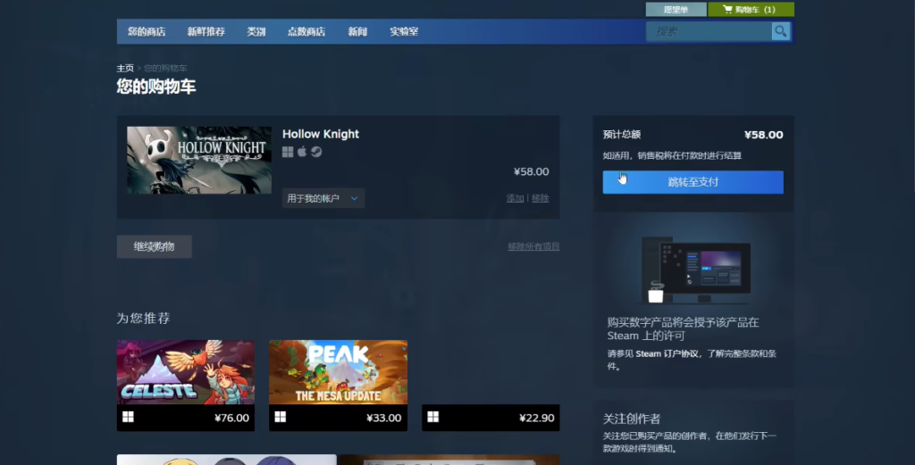
Task: Click the Hollow Knight title text
Action: coord(321,134)
